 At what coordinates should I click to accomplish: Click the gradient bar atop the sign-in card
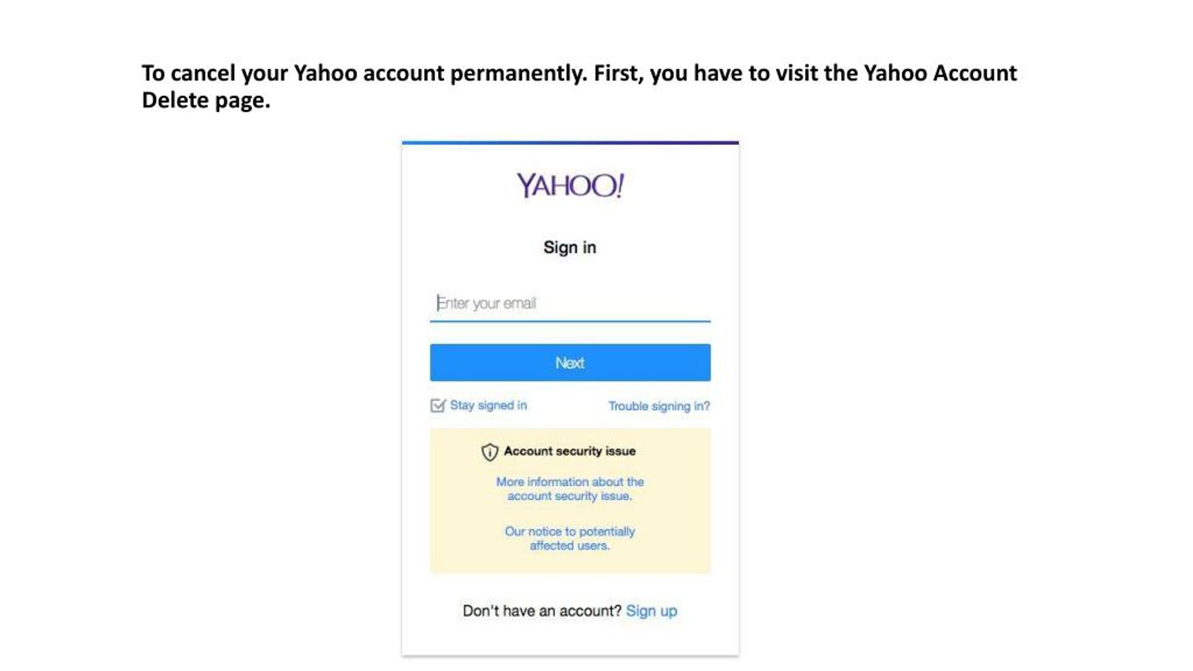570,143
